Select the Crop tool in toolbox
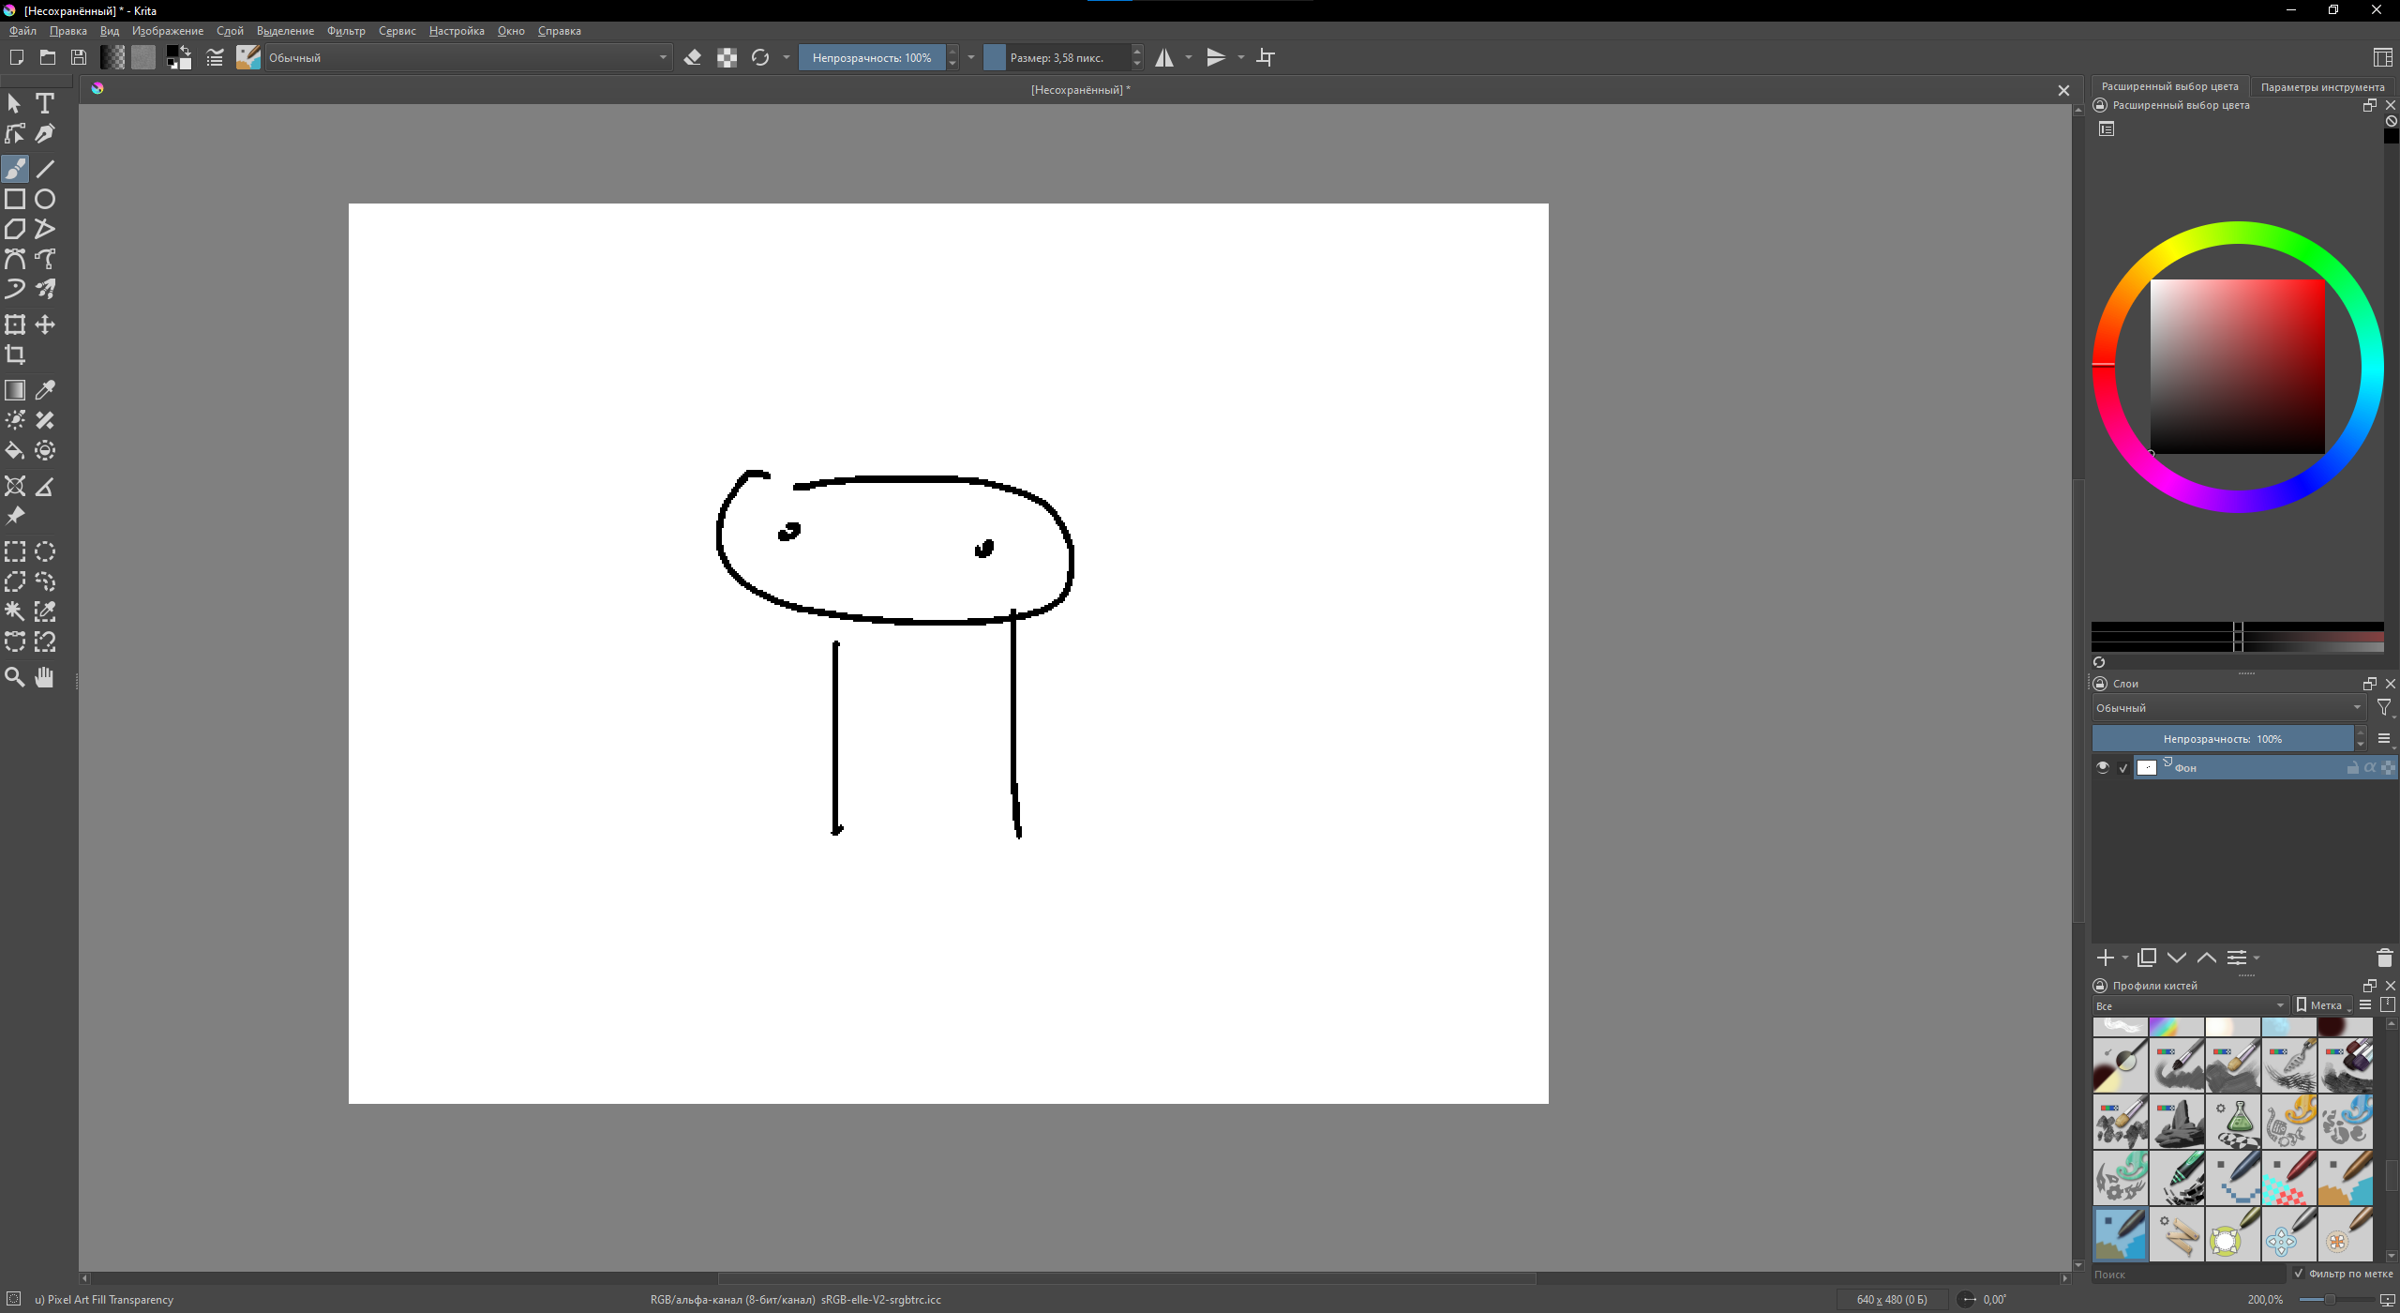 pos(15,355)
